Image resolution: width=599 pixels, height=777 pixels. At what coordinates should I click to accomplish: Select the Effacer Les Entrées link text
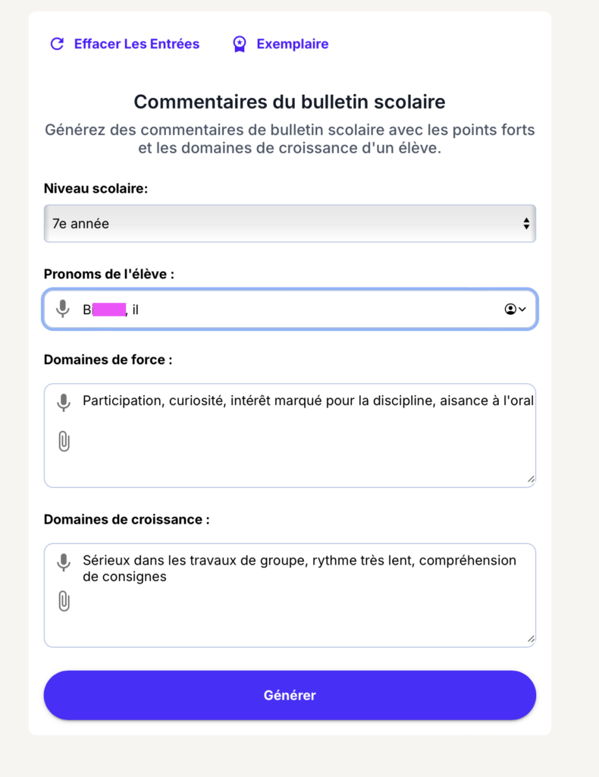(136, 44)
